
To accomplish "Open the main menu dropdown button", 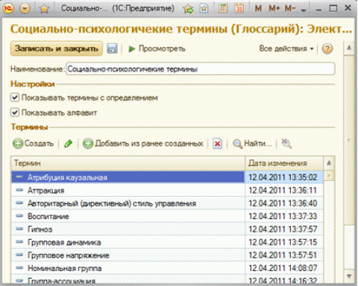I will 25,9.
